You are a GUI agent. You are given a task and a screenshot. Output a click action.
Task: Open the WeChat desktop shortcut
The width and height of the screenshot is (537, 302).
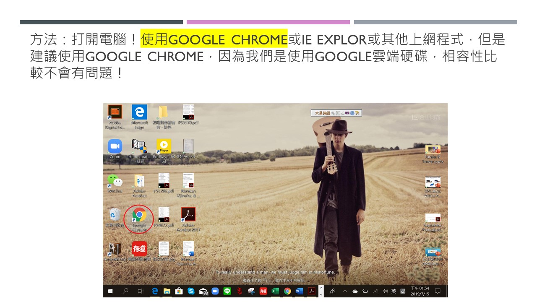[x=115, y=183]
